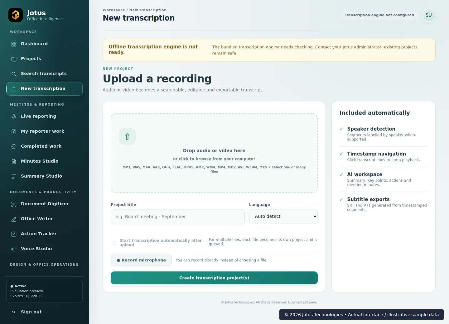Click 'or click to browse from your computer'

(x=214, y=159)
